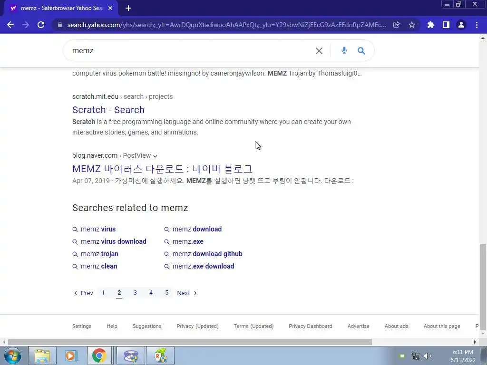Open the Help footer link
Viewport: 487px width, 365px height.
tap(112, 326)
